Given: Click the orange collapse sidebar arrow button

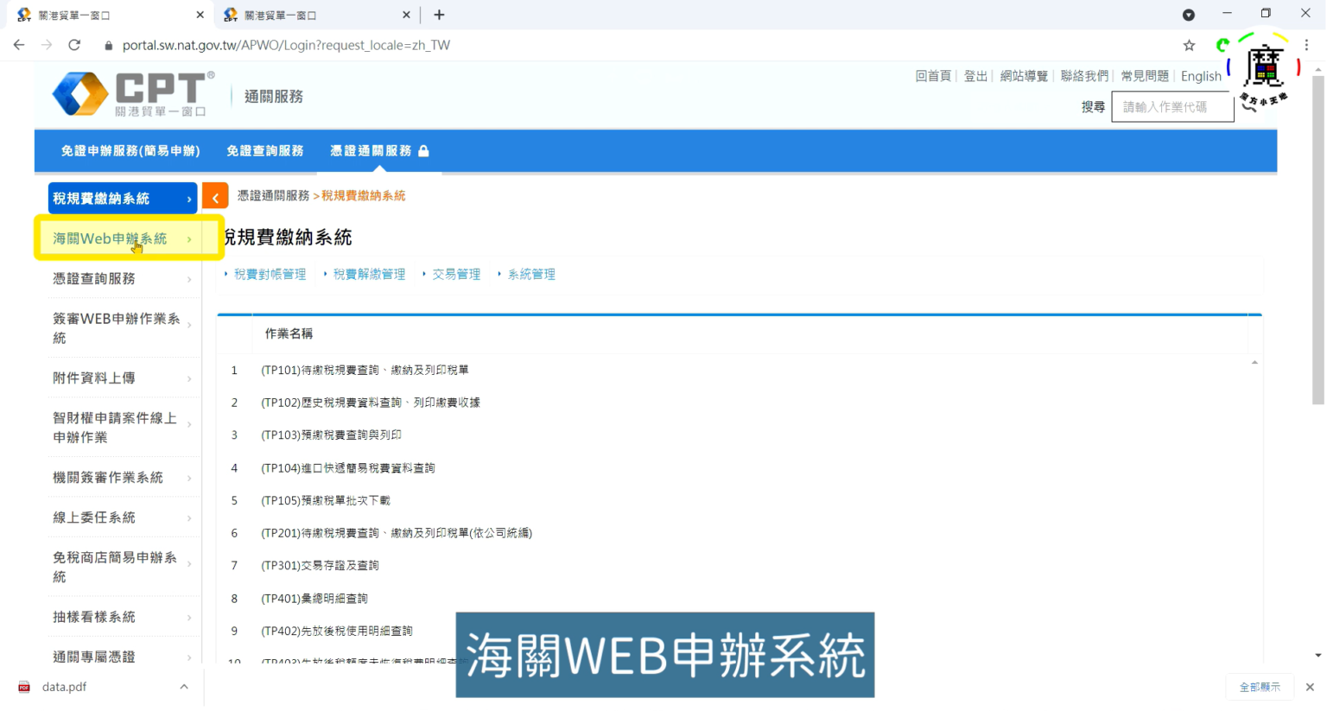Looking at the screenshot, I should 215,198.
